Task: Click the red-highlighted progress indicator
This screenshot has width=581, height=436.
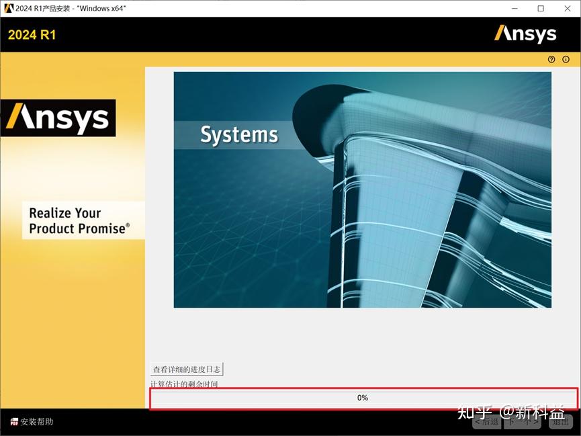Action: 363,397
